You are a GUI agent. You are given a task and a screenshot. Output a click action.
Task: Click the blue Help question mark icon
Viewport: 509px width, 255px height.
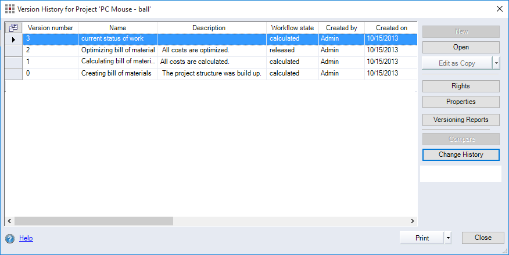[10, 239]
